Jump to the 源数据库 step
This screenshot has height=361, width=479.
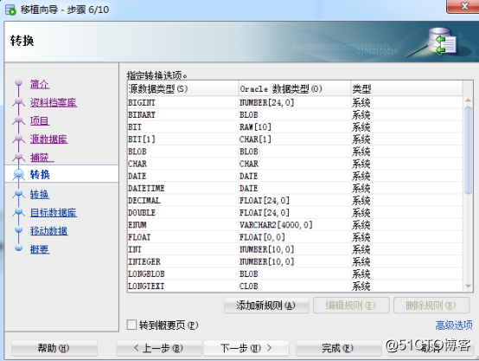pos(48,139)
